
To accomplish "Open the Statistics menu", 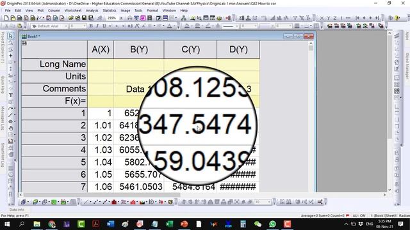I will [110, 10].
